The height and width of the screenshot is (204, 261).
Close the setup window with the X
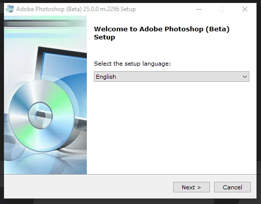pos(245,9)
